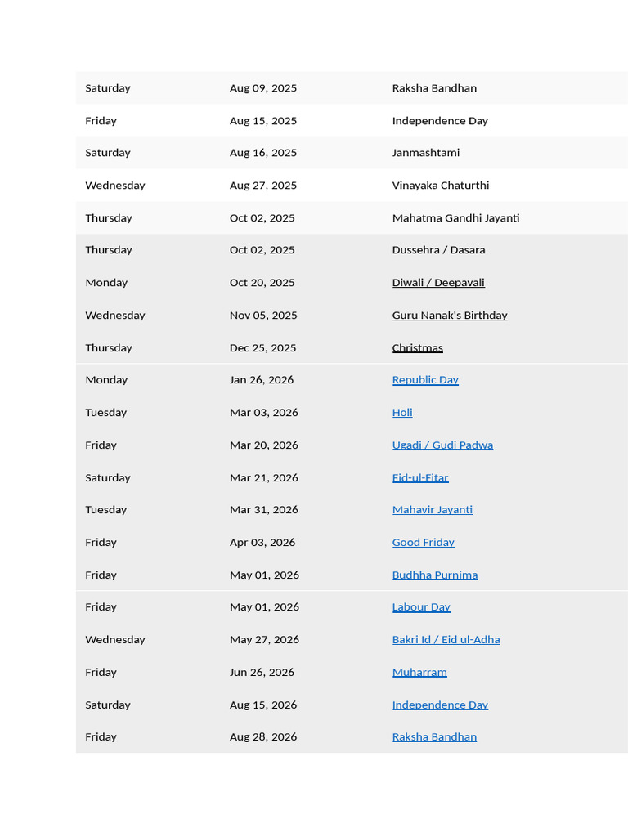This screenshot has width=628, height=837.
Task: Click the Guru Nanak's Birthday link
Action: click(x=450, y=316)
